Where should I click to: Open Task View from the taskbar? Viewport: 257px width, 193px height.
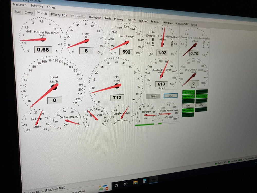click(126, 184)
